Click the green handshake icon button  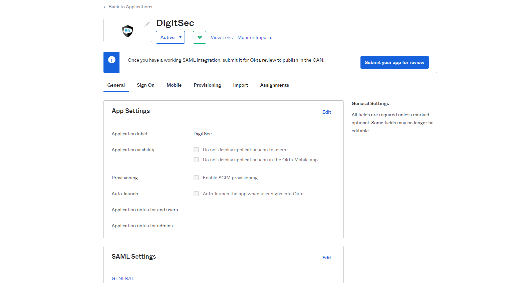200,37
